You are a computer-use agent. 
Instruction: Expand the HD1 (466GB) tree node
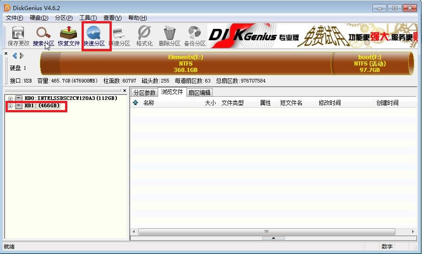pyautogui.click(x=11, y=106)
